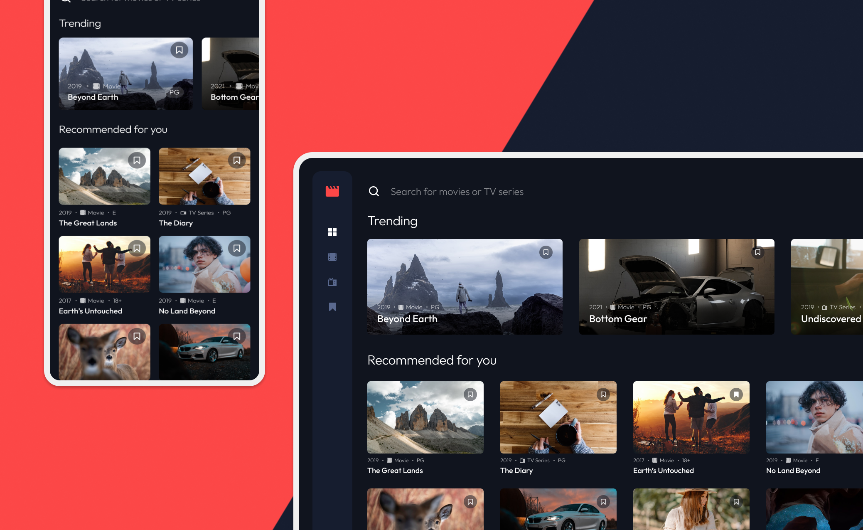The height and width of the screenshot is (530, 863).
Task: Click 'Earth's Untouched' title in mobile view
Action: coord(91,311)
